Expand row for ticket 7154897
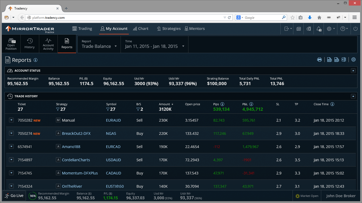Screen dimensions: 362x203 [11, 160]
